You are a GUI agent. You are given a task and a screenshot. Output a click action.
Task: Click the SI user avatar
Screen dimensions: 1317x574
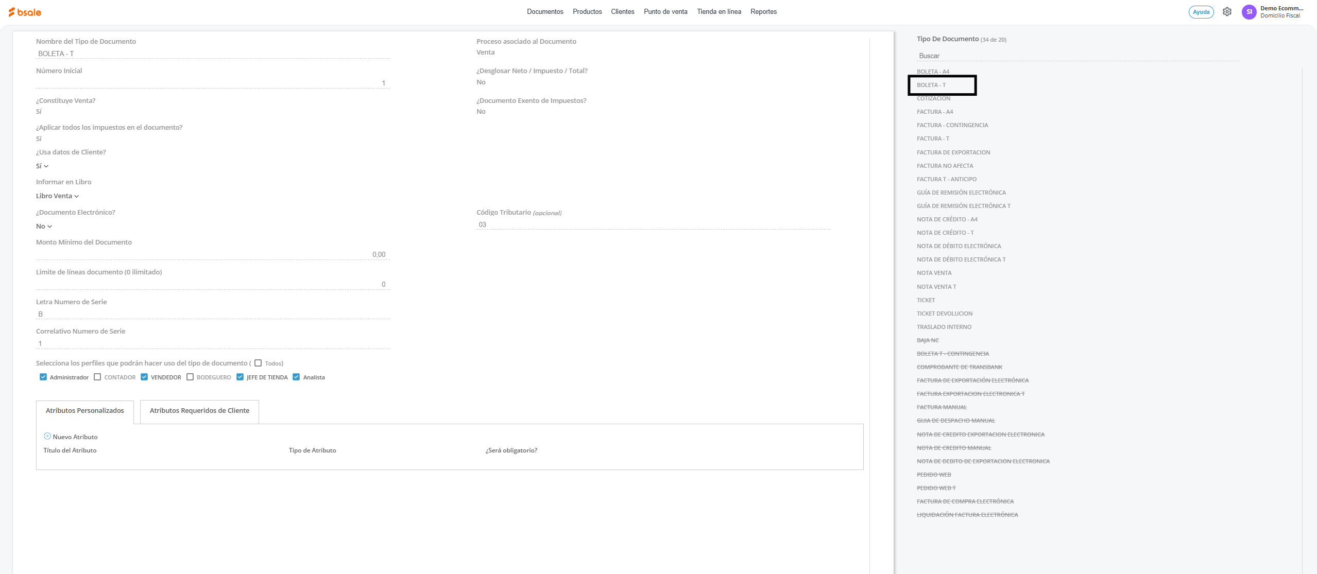tap(1248, 12)
